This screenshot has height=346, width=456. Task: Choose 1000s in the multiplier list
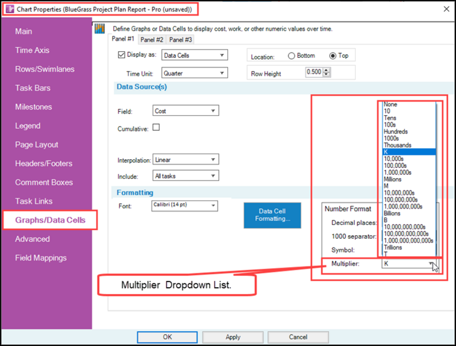click(409, 138)
